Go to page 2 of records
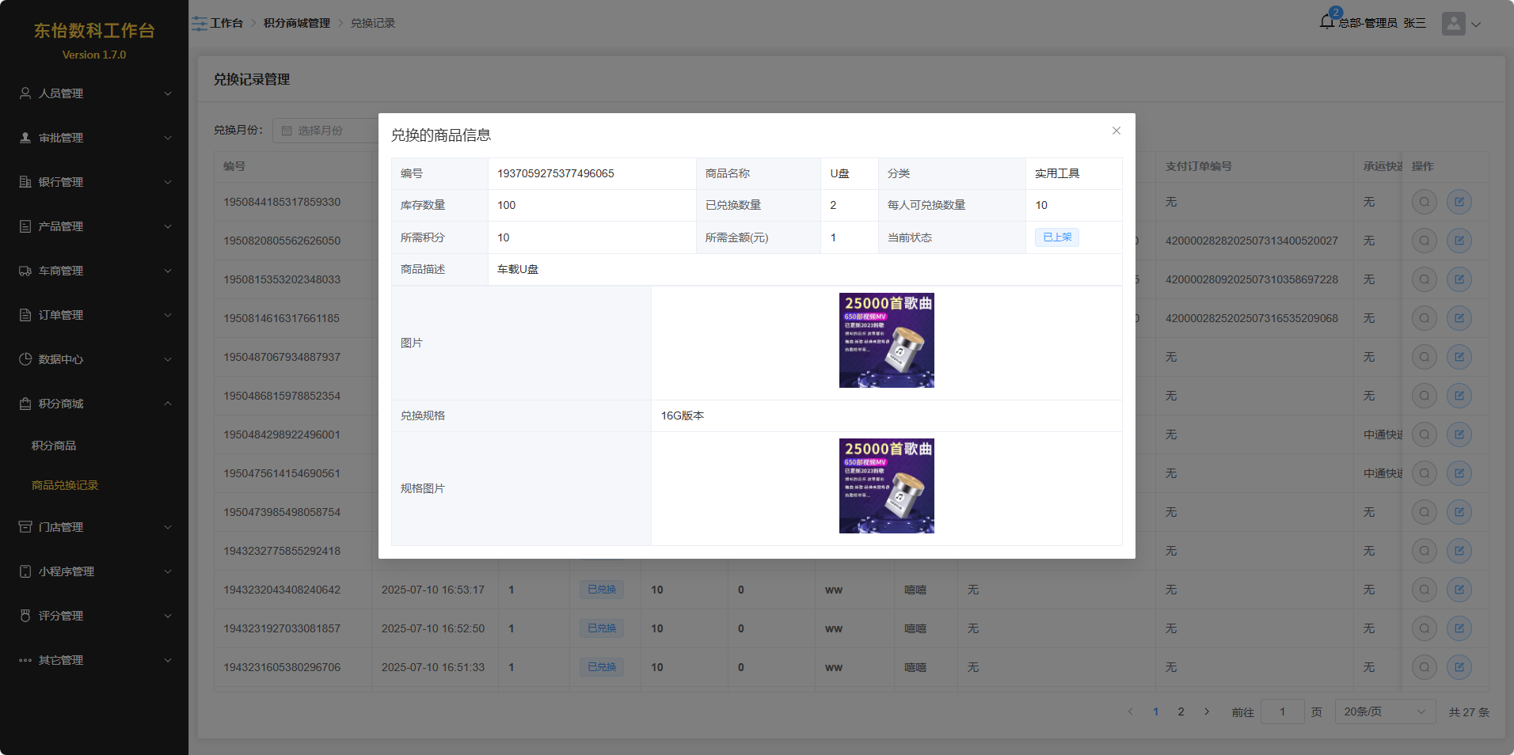The image size is (1514, 755). (x=1181, y=711)
